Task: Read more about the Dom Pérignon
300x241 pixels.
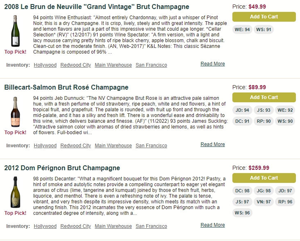Action: pyautogui.click(x=213, y=225)
